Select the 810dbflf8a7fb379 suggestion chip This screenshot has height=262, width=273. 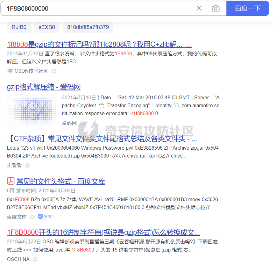point(88,27)
